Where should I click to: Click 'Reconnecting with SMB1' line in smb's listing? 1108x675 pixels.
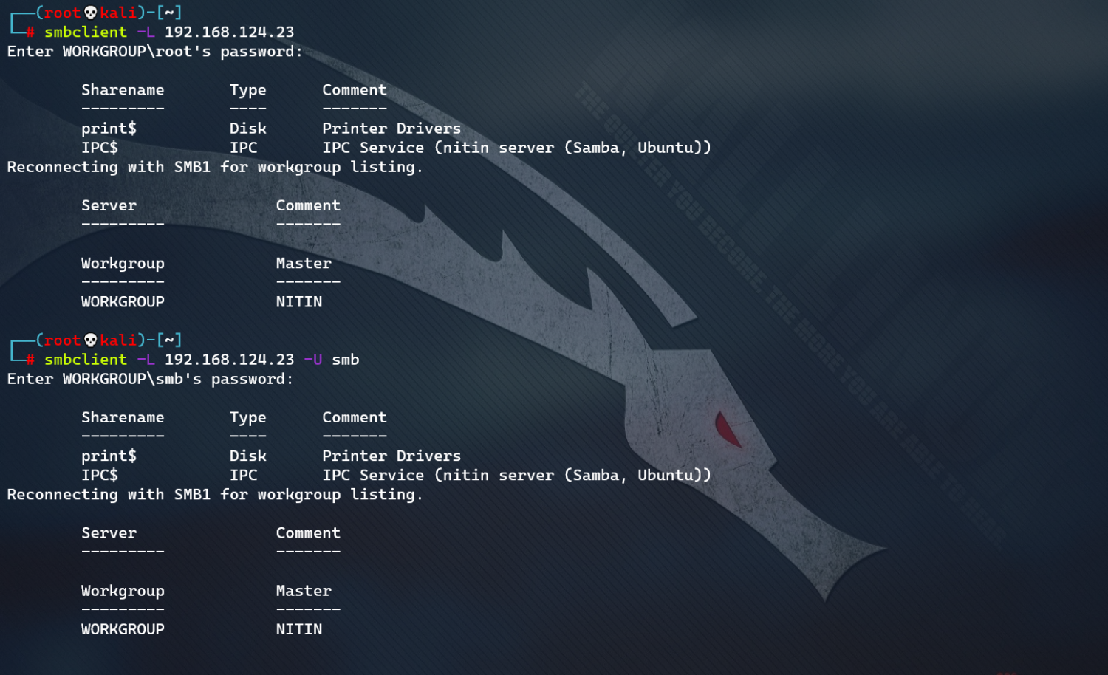point(215,495)
